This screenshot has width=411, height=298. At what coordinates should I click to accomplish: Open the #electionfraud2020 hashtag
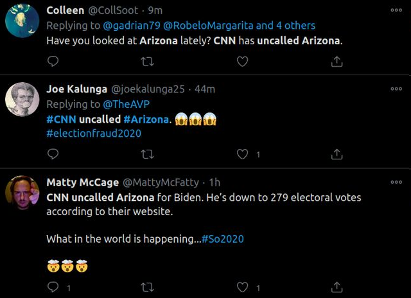(x=94, y=134)
